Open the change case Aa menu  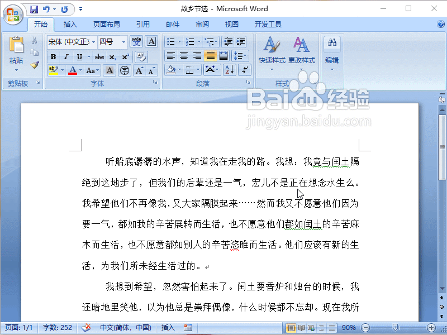coord(93,70)
